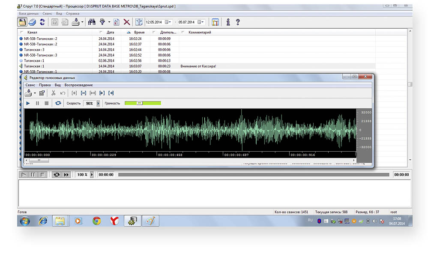Tick the checkbox beside the Канал column header

pos(21,32)
